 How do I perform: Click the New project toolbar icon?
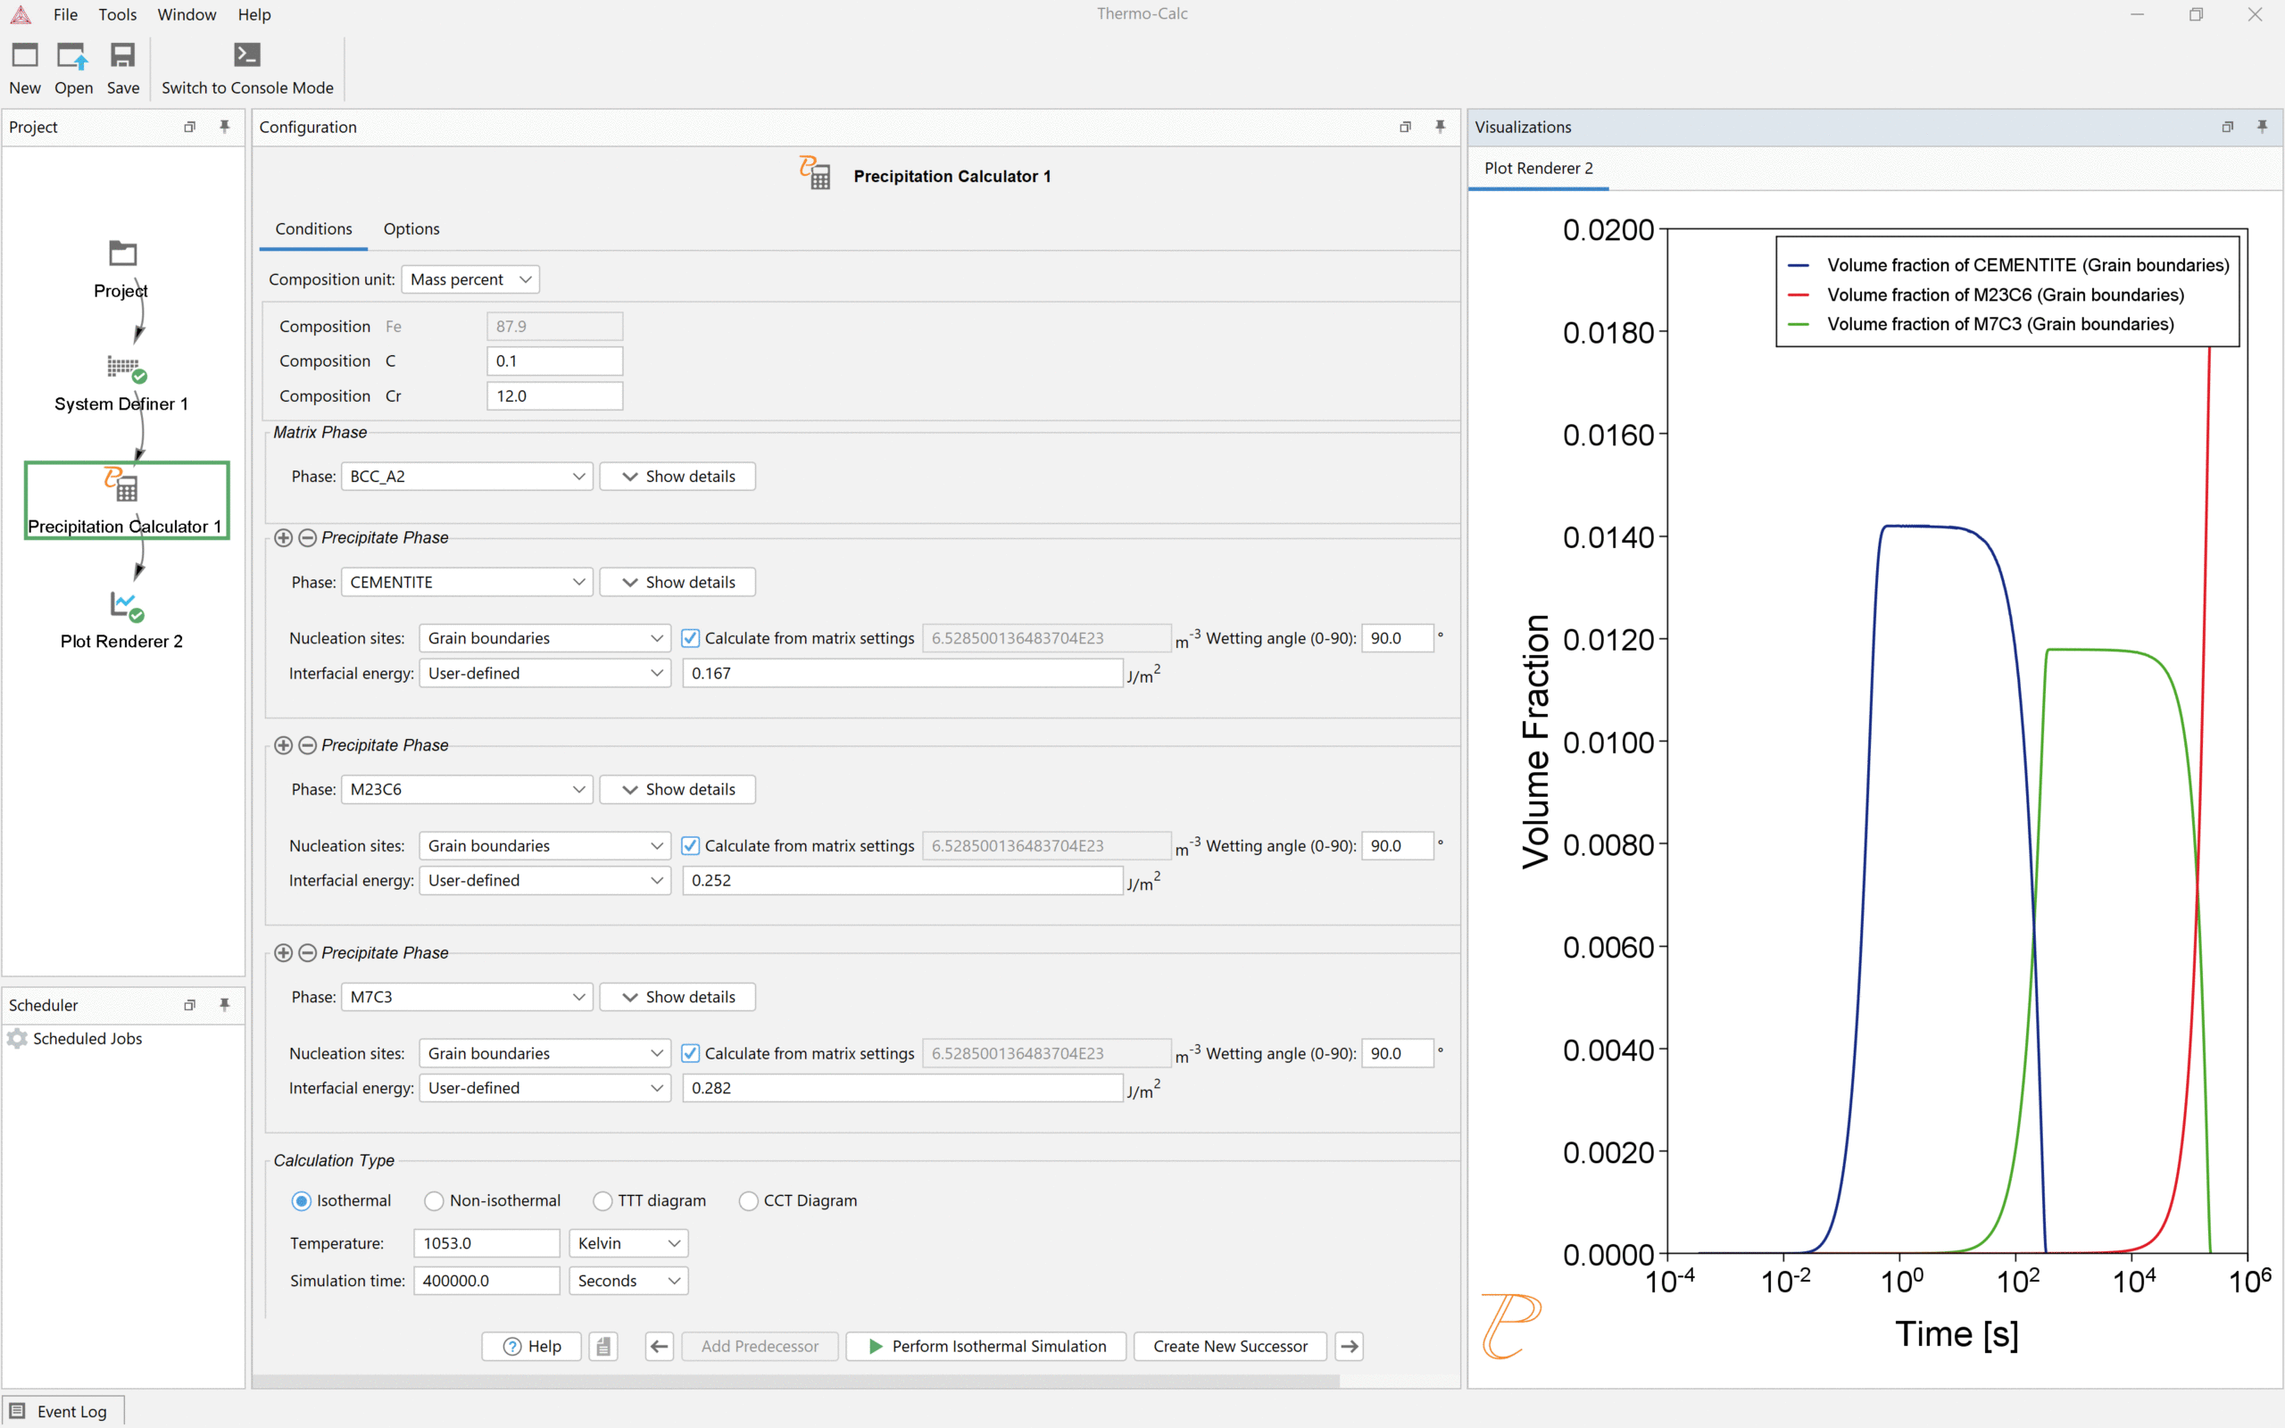click(25, 55)
